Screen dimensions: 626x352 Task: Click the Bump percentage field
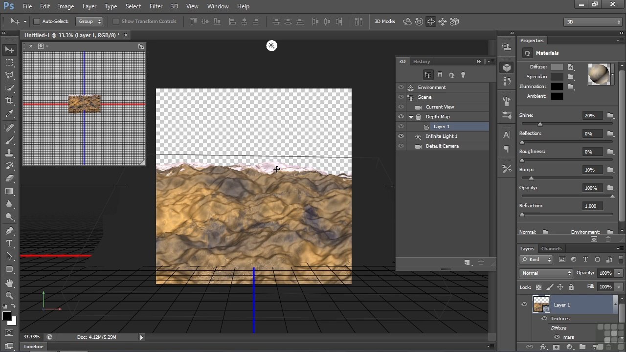(x=592, y=170)
